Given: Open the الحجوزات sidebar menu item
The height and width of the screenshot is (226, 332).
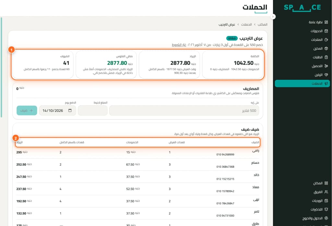Looking at the screenshot, I should (x=302, y=31).
